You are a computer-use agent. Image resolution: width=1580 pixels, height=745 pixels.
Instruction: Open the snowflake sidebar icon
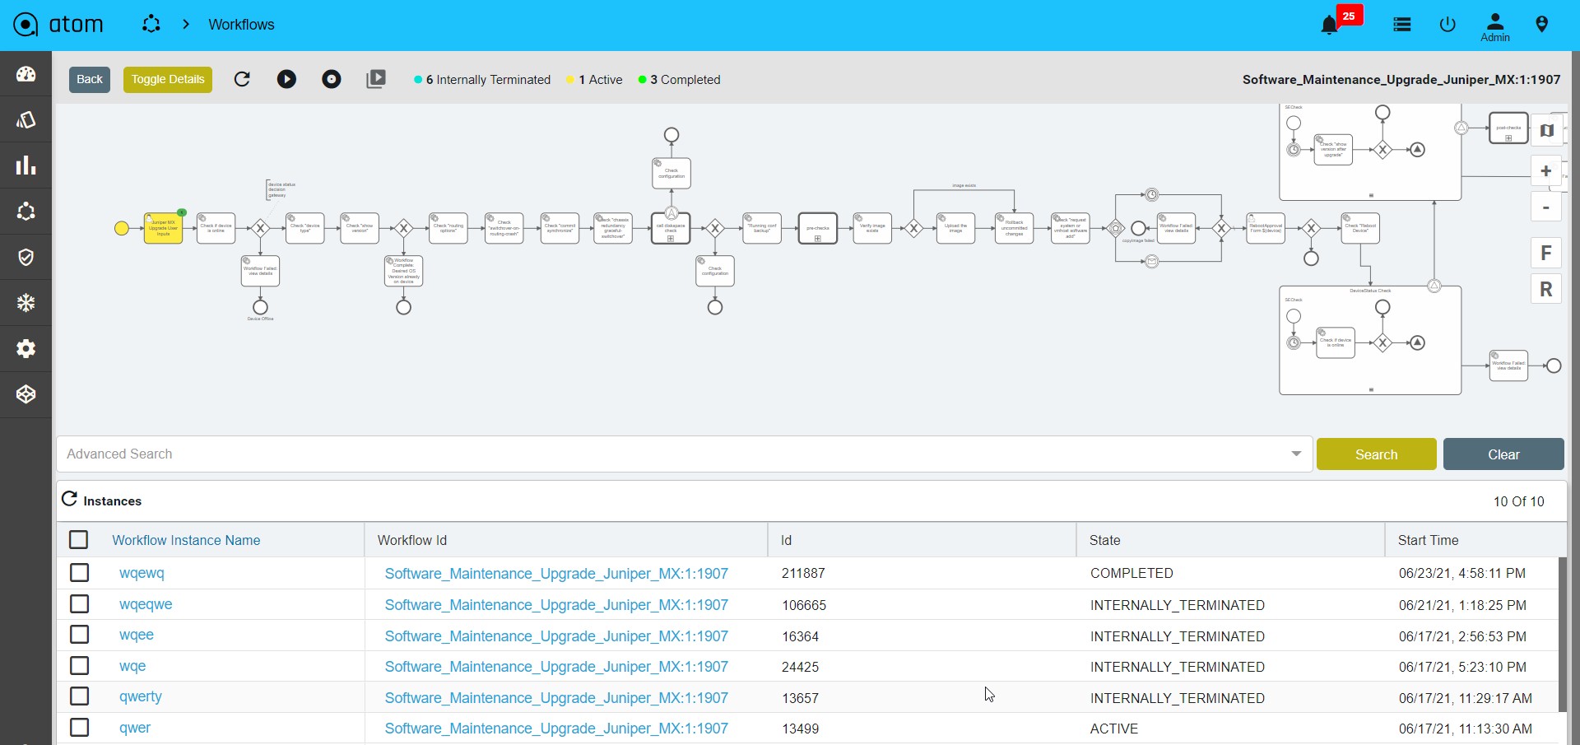[x=26, y=303]
